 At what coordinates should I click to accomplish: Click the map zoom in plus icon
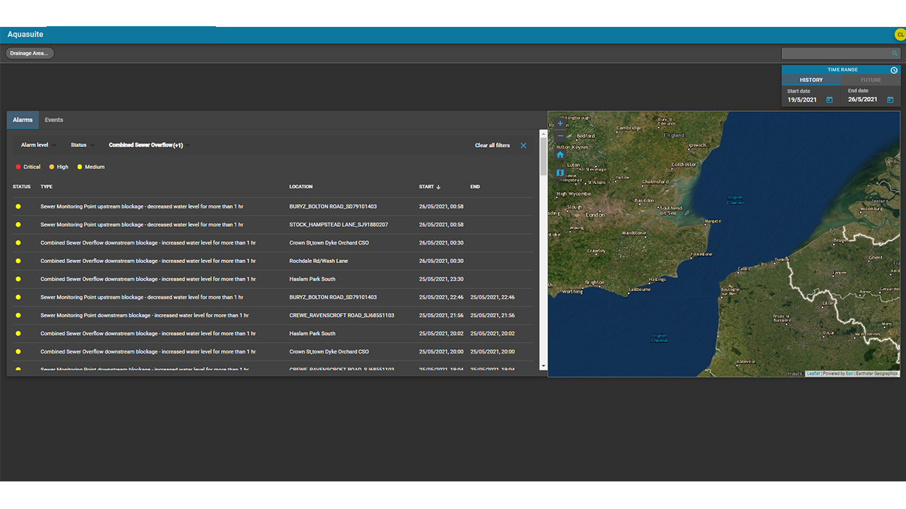click(x=560, y=123)
